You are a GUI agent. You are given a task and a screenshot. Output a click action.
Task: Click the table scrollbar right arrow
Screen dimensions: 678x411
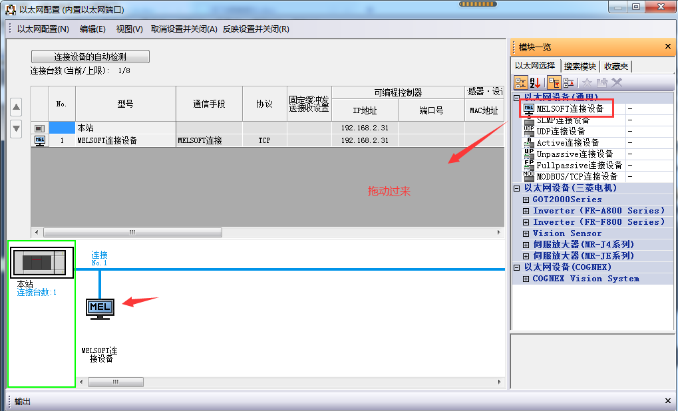(x=498, y=232)
